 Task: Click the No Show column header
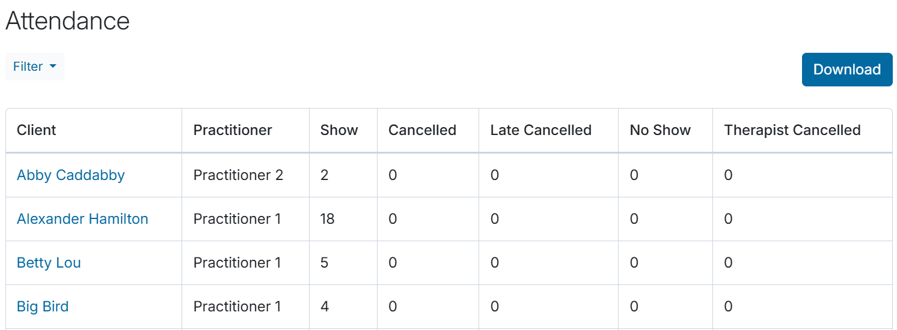click(x=660, y=130)
